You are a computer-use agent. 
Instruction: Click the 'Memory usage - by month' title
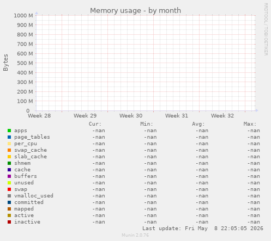coord(135,10)
